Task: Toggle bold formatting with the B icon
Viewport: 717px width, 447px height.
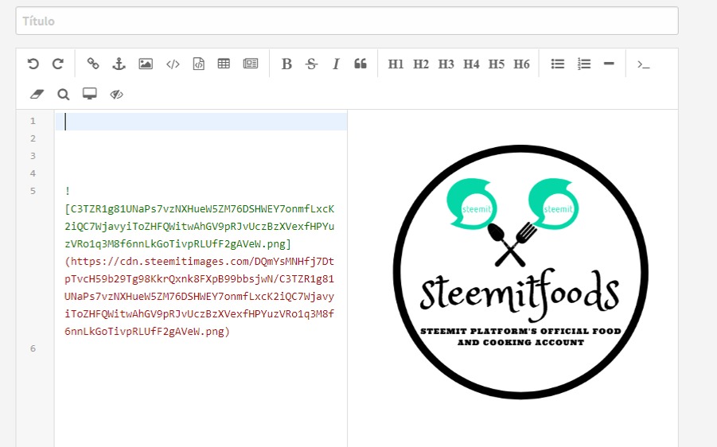Action: tap(286, 64)
